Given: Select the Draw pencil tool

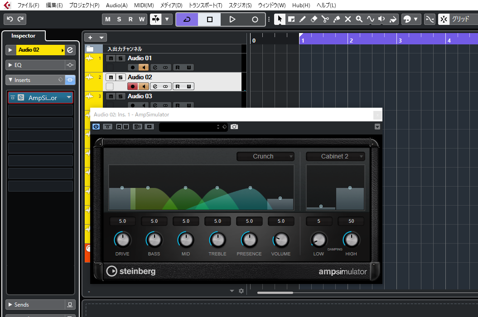Looking at the screenshot, I should (302, 19).
